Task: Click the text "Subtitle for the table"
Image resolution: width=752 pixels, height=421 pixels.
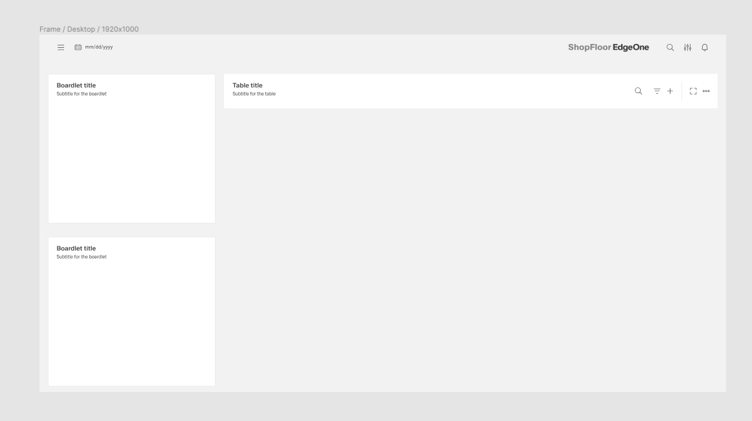Action: [x=254, y=94]
